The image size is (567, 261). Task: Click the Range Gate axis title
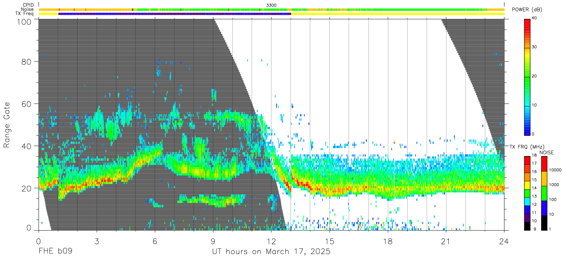pos(7,125)
